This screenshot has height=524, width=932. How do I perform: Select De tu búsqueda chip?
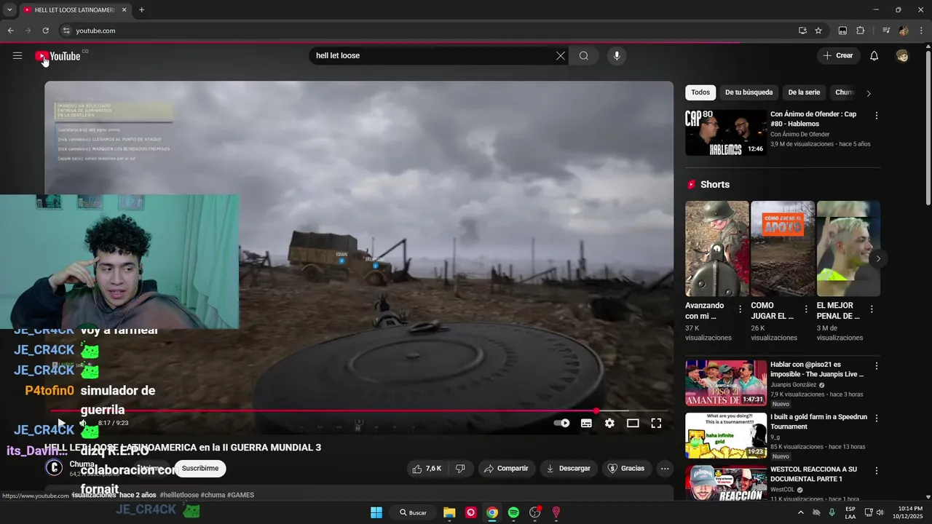[749, 92]
